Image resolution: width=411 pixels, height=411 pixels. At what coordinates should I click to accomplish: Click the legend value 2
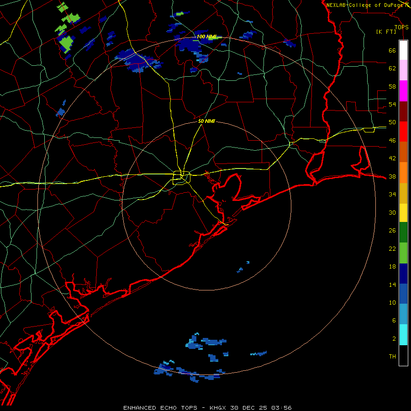pos(394,338)
